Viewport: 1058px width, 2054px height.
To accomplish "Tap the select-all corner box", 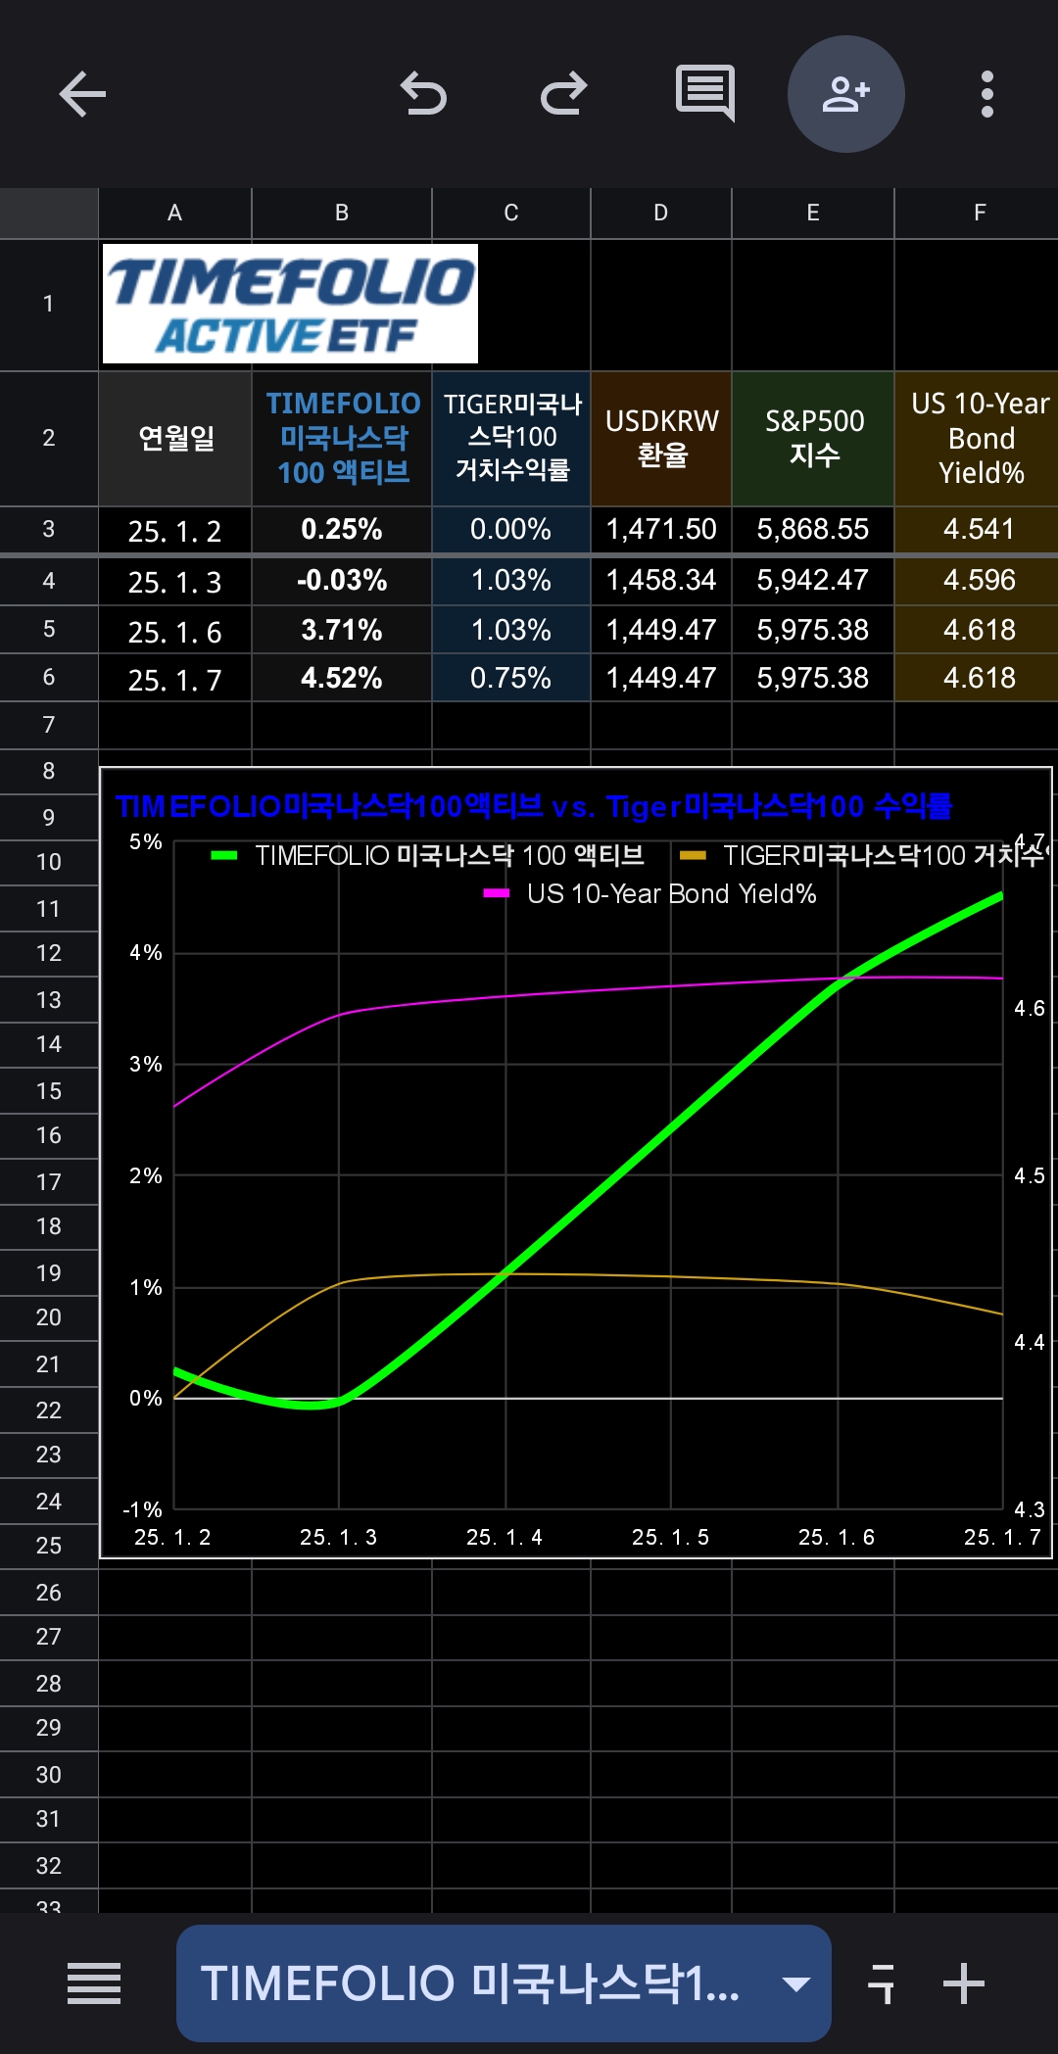I will 49,214.
